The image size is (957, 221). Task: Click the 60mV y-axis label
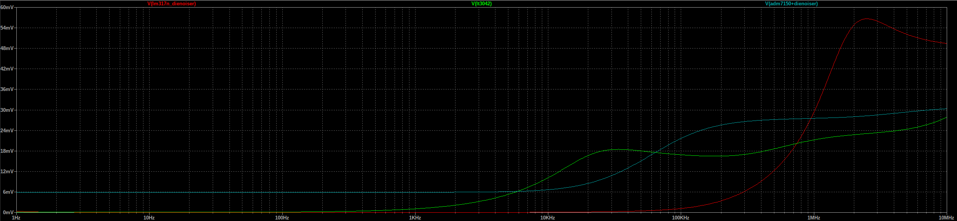point(7,7)
